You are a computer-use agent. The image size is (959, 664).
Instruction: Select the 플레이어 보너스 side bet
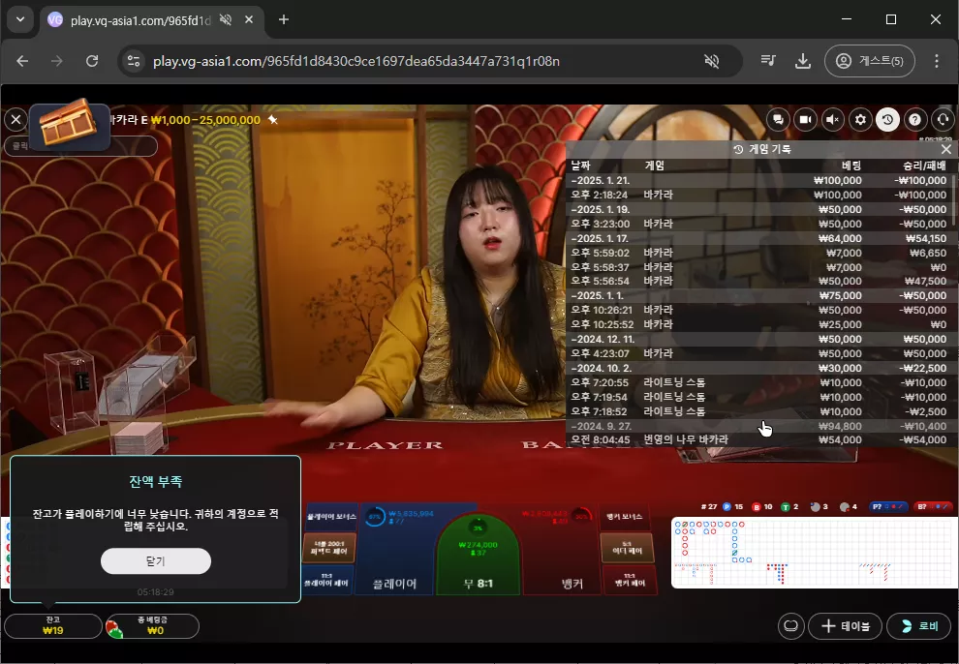coord(330,517)
